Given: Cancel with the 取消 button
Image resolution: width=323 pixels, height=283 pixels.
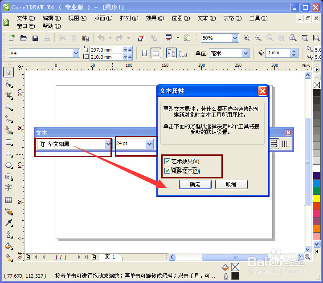Looking at the screenshot, I should click(231, 184).
